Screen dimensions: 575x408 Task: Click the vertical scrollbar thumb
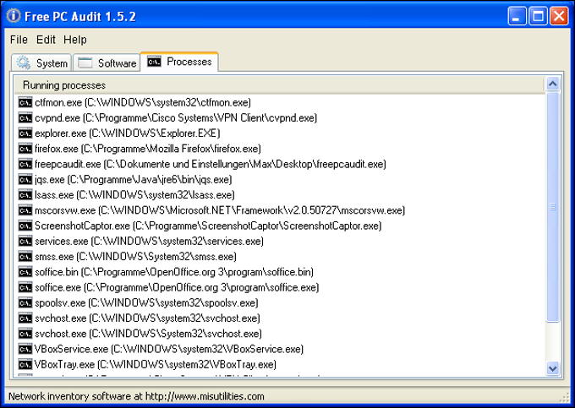[553, 207]
